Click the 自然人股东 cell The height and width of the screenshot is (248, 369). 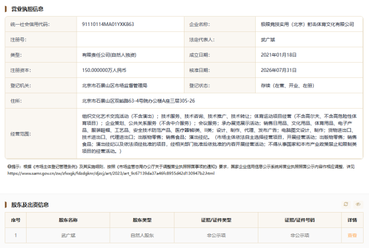tap(142, 235)
